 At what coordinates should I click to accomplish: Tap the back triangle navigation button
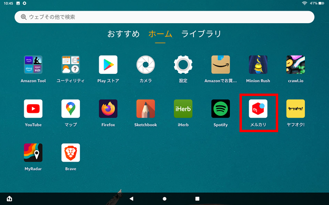tap(131, 199)
